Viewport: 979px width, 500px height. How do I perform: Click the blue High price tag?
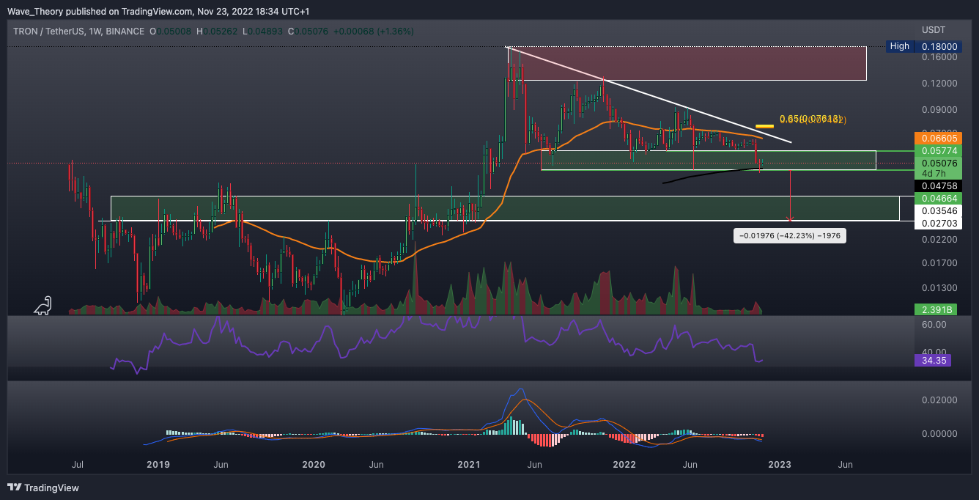click(x=899, y=46)
